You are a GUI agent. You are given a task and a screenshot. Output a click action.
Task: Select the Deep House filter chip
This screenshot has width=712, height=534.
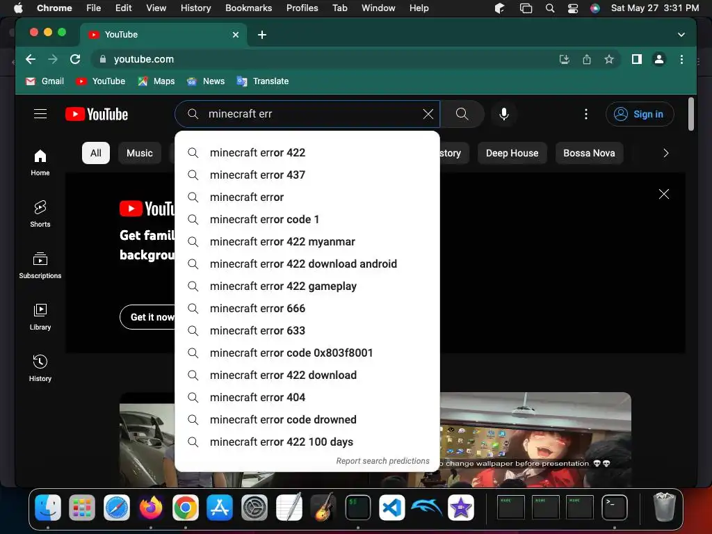point(512,153)
